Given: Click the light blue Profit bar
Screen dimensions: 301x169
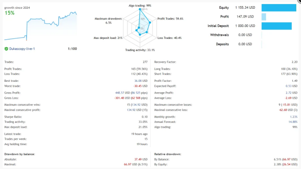Looking at the screenshot, I should click(264, 17).
